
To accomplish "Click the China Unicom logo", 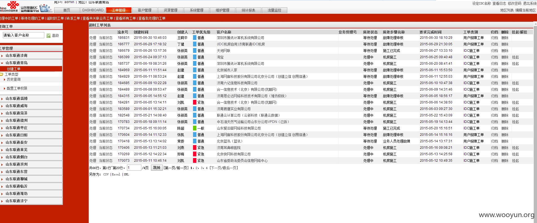I will 9,6.
